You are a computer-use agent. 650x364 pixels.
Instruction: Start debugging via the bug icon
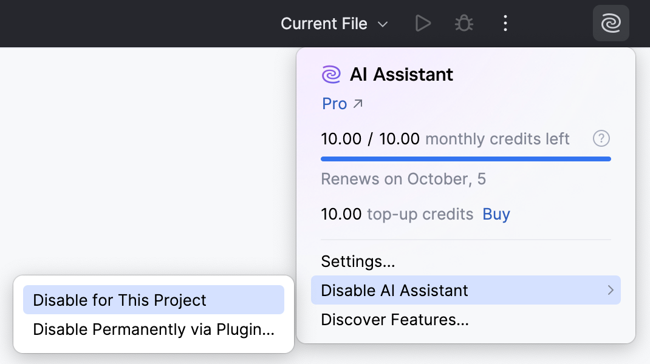[x=464, y=23]
